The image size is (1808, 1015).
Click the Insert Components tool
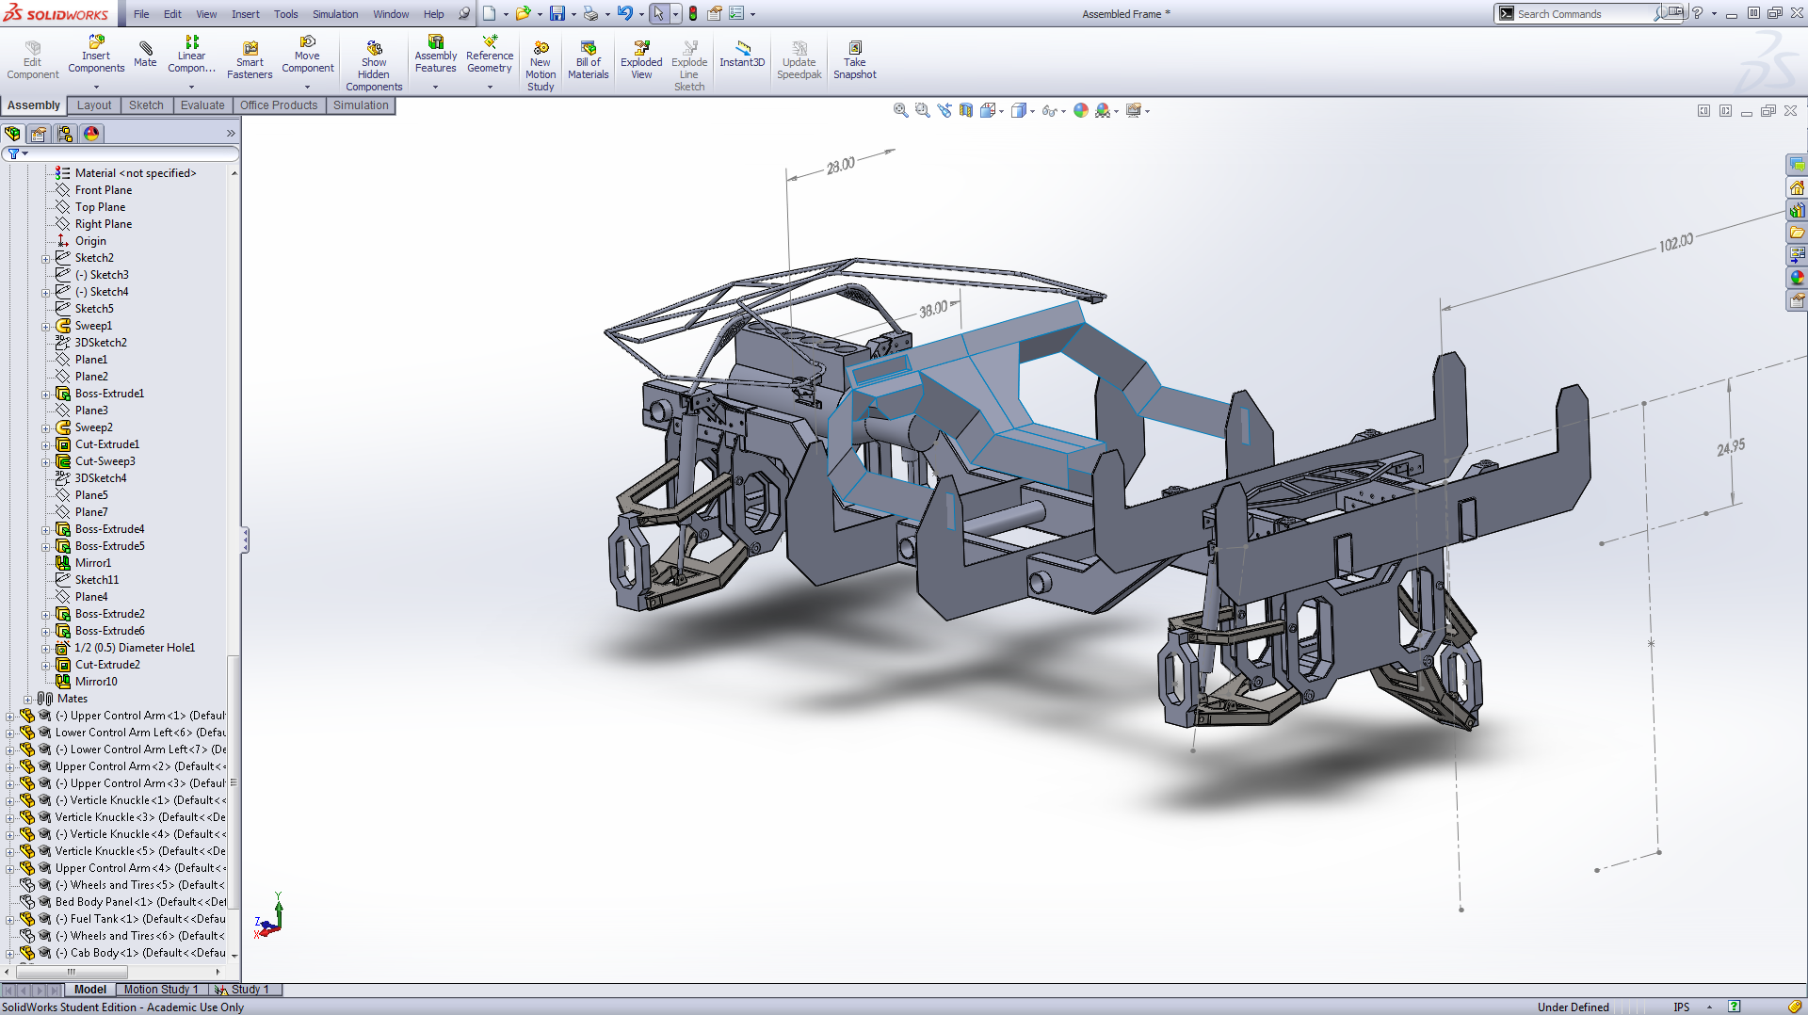96,55
